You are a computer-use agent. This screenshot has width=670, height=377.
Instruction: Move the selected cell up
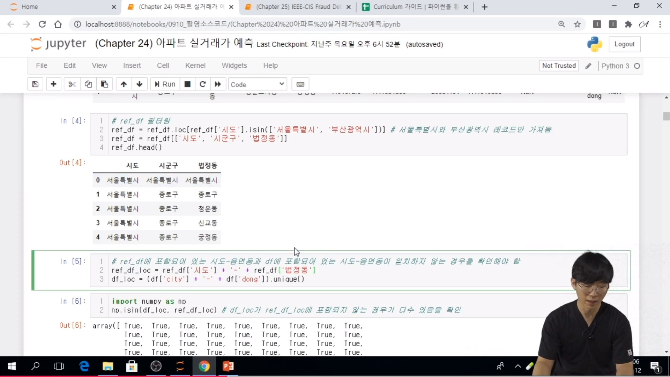click(x=124, y=84)
